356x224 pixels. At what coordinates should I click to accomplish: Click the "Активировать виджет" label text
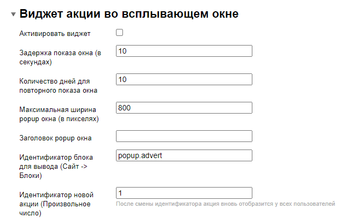click(x=55, y=34)
